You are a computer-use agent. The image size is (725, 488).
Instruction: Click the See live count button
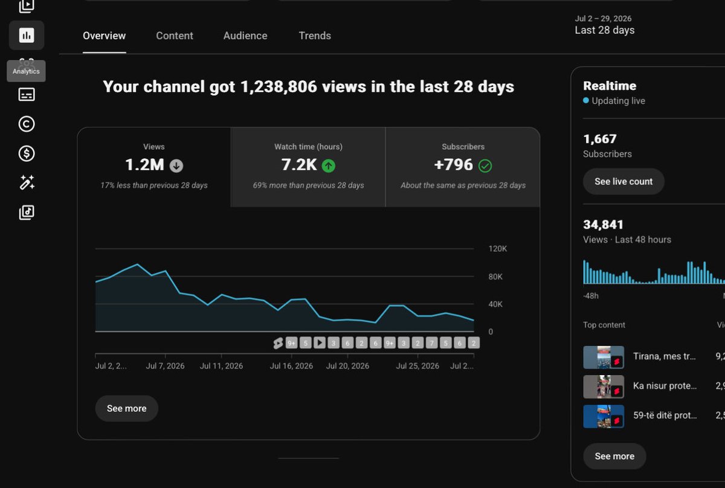623,181
